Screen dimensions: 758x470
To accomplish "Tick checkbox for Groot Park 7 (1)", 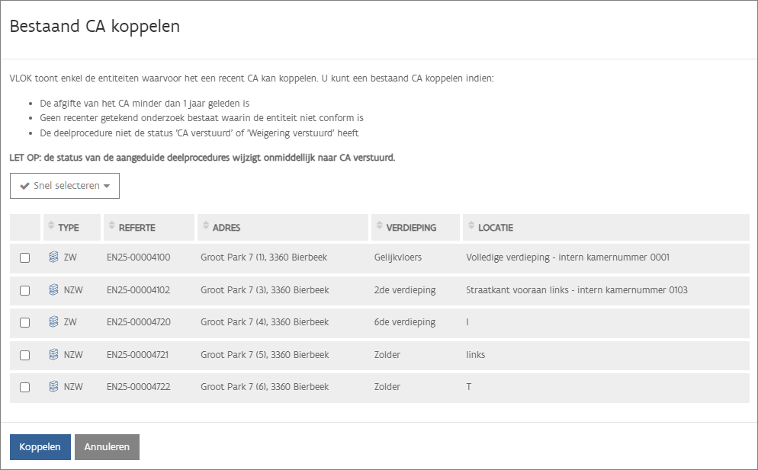I will point(25,258).
